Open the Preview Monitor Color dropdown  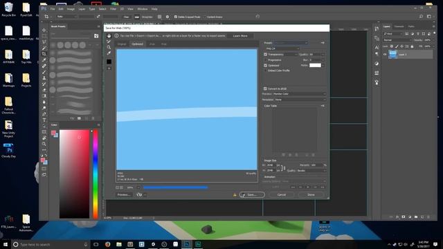(x=299, y=94)
